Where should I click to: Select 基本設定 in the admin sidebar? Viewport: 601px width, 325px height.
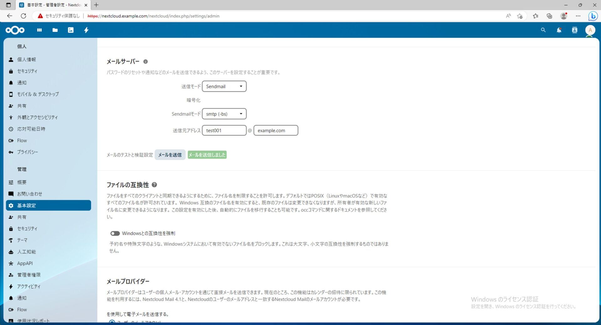point(27,206)
